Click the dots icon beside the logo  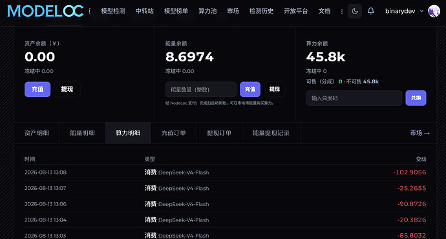coord(90,11)
